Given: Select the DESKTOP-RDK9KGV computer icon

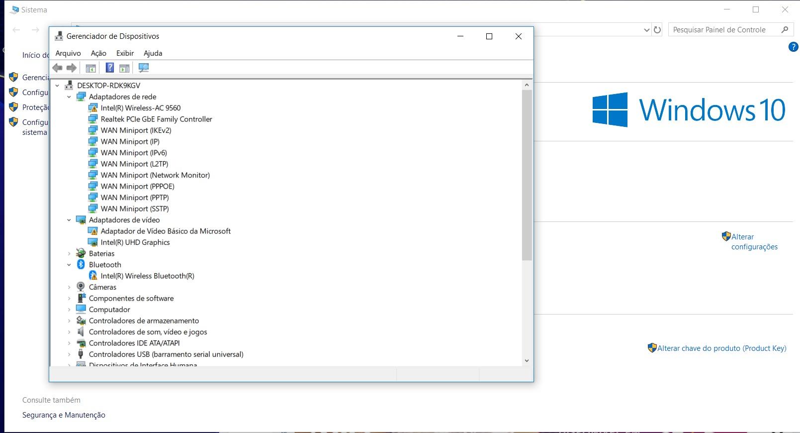Looking at the screenshot, I should [69, 85].
